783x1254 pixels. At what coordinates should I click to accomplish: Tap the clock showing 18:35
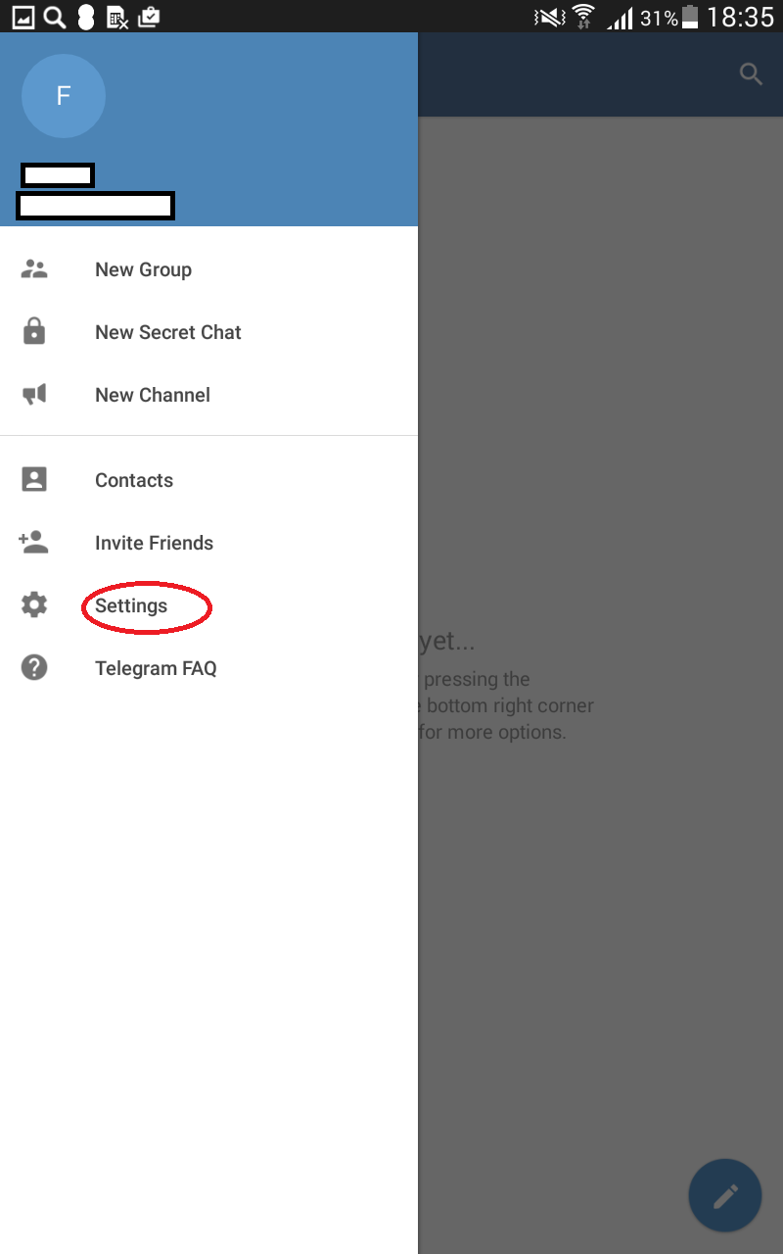[741, 17]
